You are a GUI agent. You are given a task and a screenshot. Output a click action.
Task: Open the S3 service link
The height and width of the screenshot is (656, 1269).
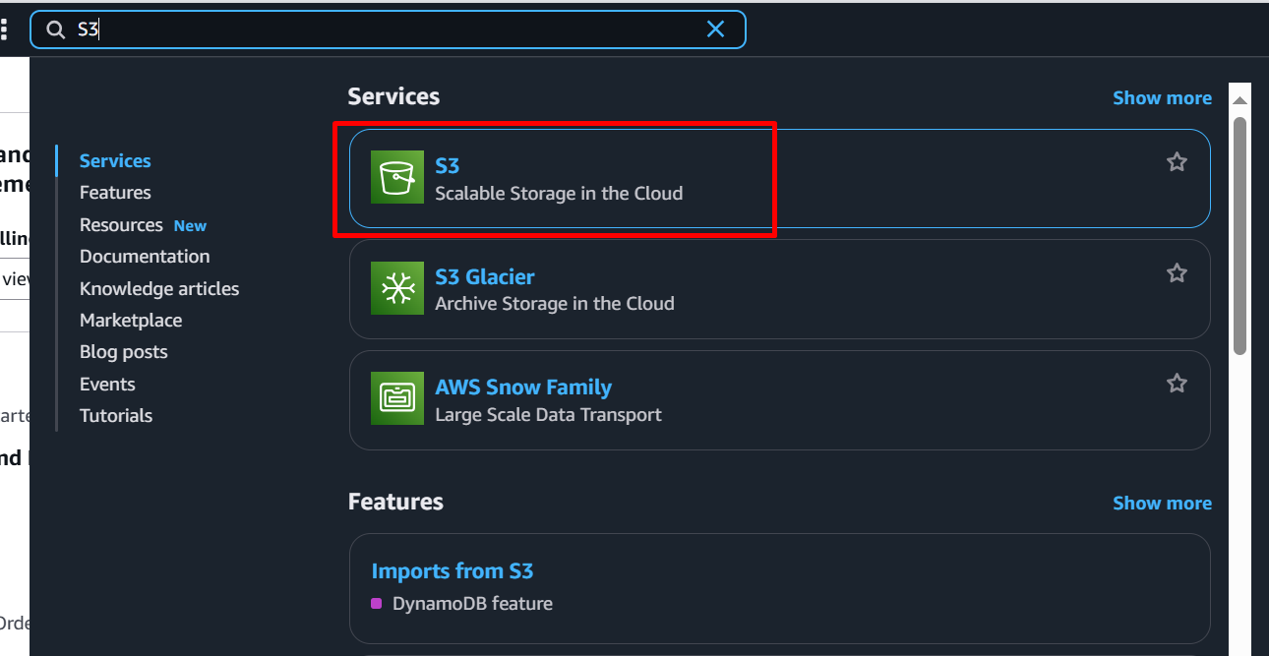(448, 166)
